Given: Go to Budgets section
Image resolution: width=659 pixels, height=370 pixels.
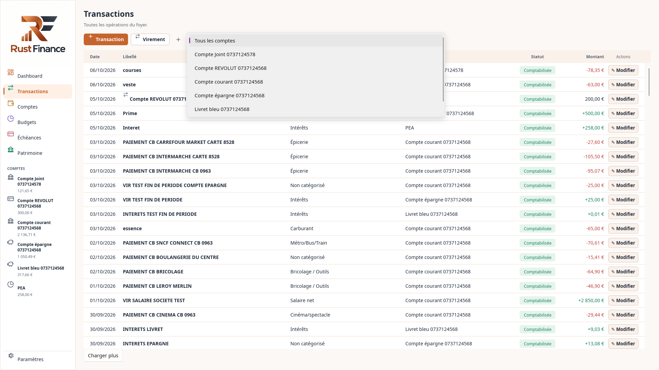Looking at the screenshot, I should 38,122.
